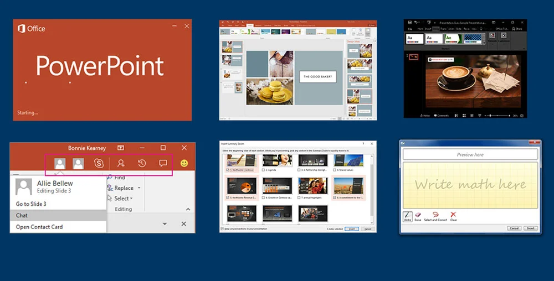Select the Write pen tool in math input

click(x=407, y=216)
